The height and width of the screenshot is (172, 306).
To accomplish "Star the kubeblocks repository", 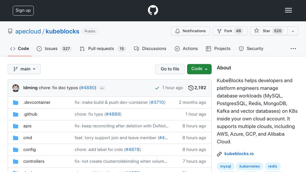I will (269, 31).
